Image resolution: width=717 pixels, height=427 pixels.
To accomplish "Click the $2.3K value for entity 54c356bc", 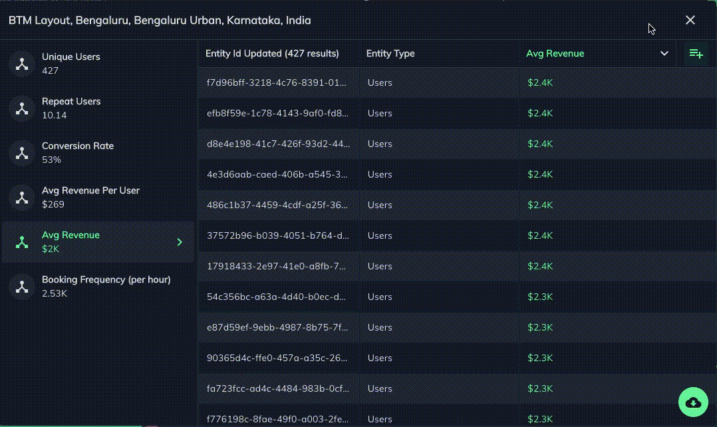I will (540, 297).
